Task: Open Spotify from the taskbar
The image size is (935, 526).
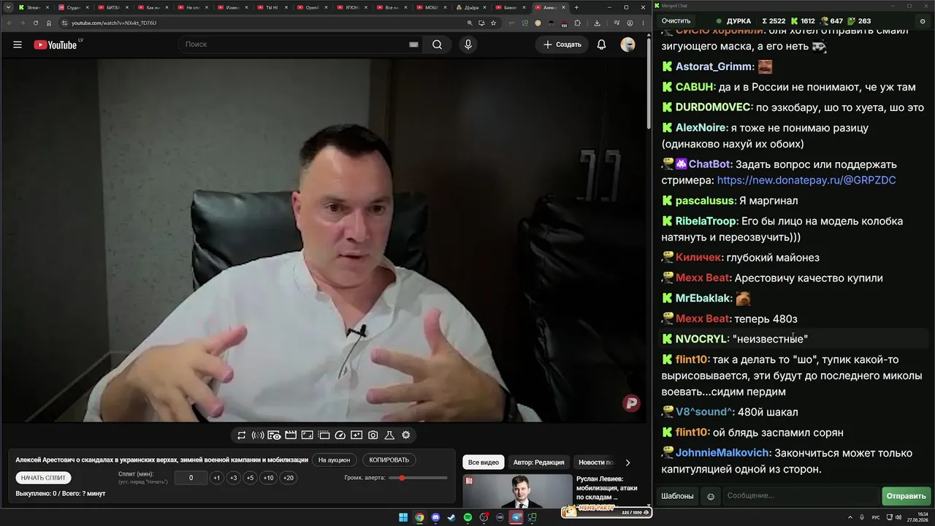Action: (467, 517)
